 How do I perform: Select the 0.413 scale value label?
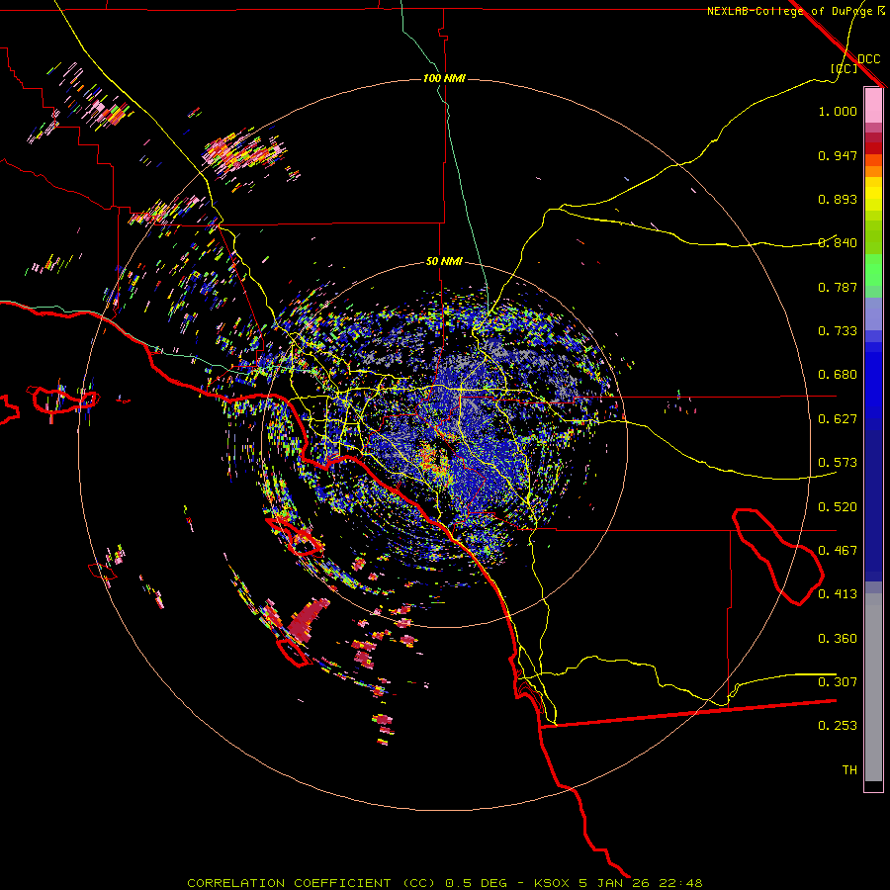click(x=838, y=594)
